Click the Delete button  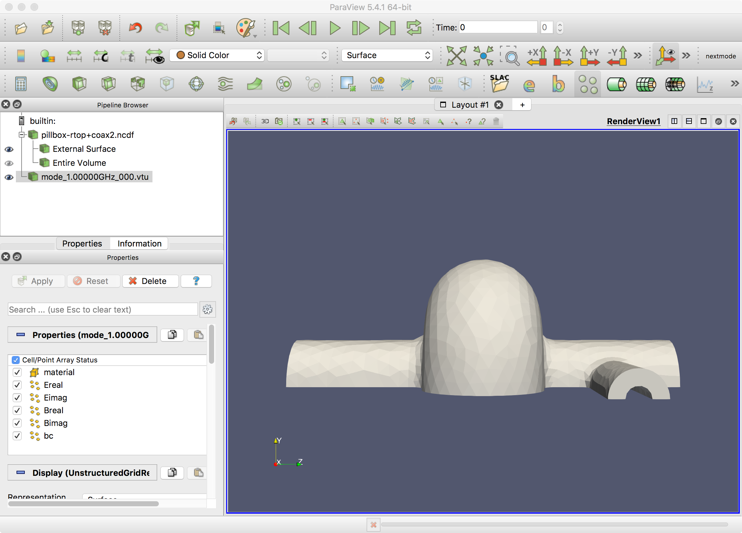150,281
